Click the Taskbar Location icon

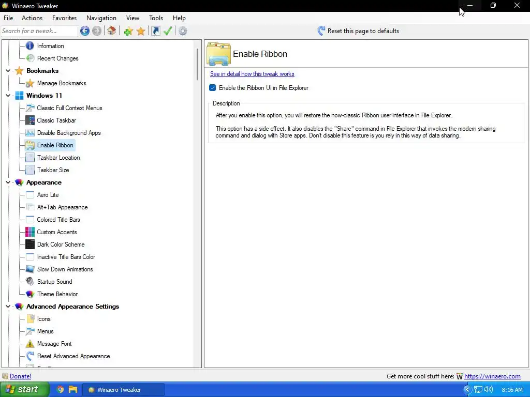coord(30,158)
